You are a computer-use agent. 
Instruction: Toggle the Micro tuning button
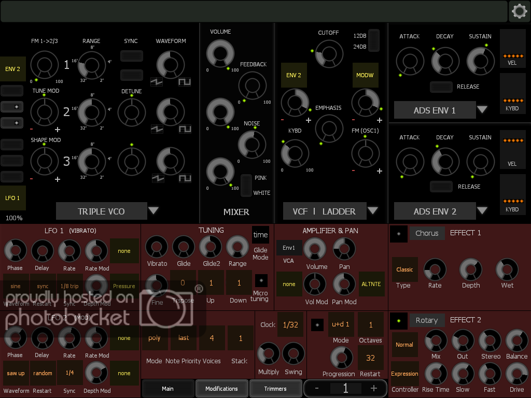[261, 280]
